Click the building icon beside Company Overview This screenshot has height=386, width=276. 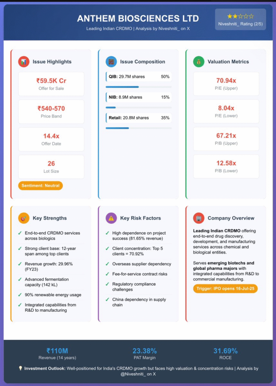click(199, 218)
